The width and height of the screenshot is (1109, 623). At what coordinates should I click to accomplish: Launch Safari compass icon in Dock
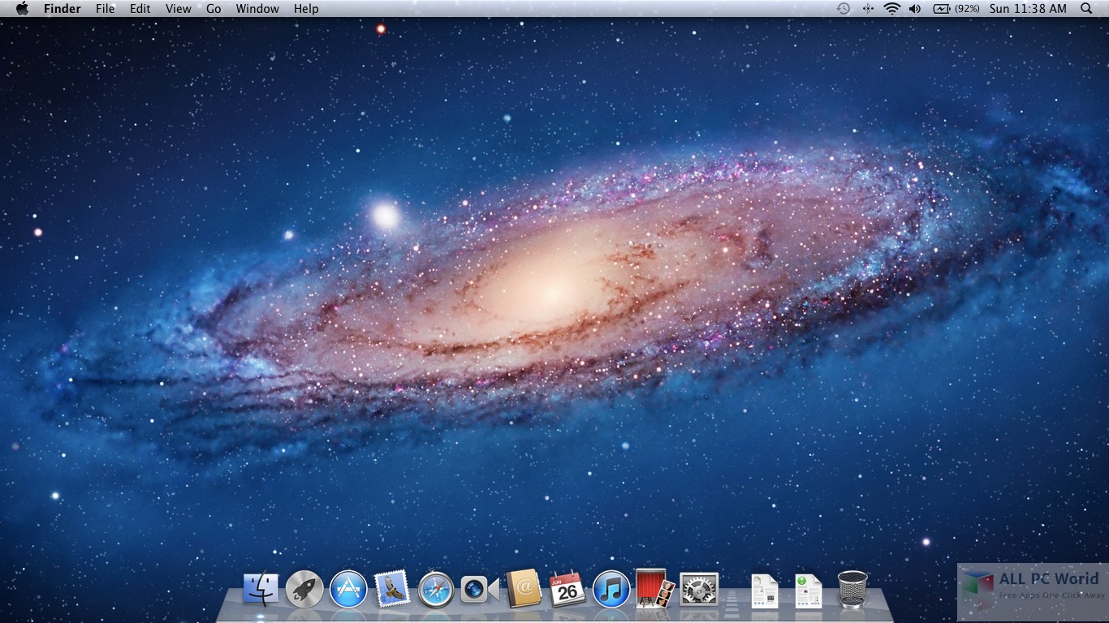[x=436, y=590]
